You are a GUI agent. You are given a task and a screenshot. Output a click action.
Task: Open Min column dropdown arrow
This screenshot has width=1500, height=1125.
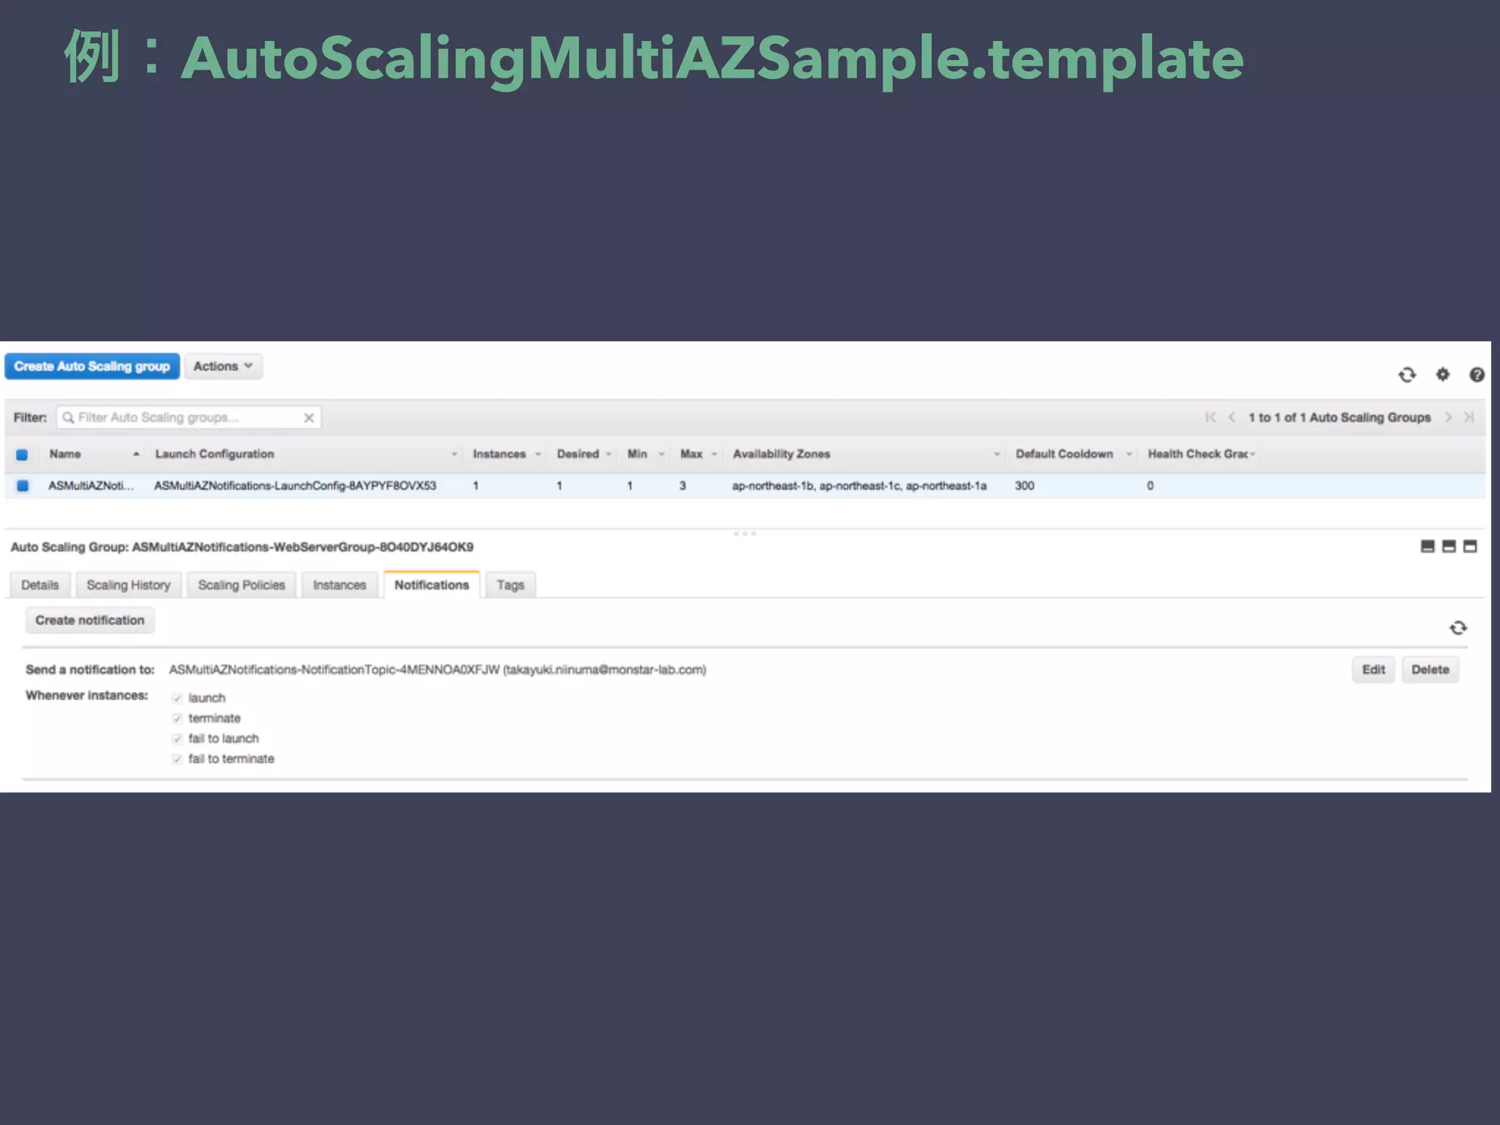[661, 454]
